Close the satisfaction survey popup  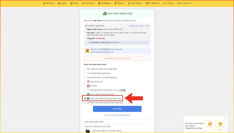click(225, 118)
